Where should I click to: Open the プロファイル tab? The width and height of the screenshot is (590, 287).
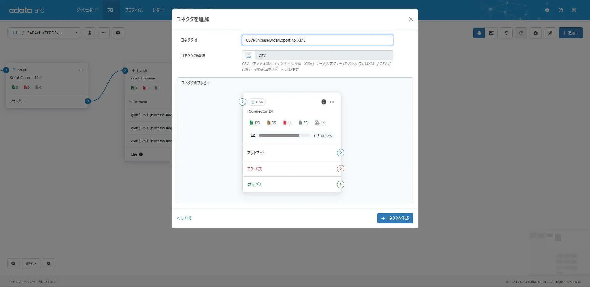[x=134, y=10]
